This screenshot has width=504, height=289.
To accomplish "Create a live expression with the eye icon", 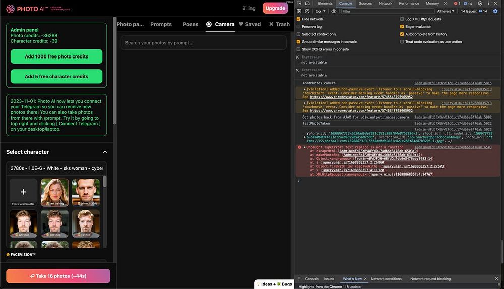I will 334,11.
